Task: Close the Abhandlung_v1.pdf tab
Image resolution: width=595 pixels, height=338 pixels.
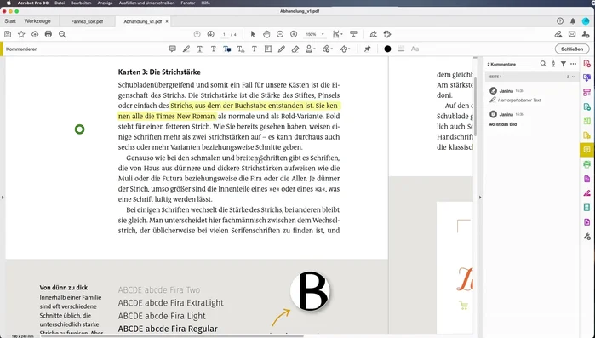Action: pos(167,21)
